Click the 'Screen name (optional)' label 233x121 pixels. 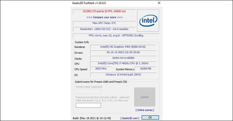[x=89, y=87]
